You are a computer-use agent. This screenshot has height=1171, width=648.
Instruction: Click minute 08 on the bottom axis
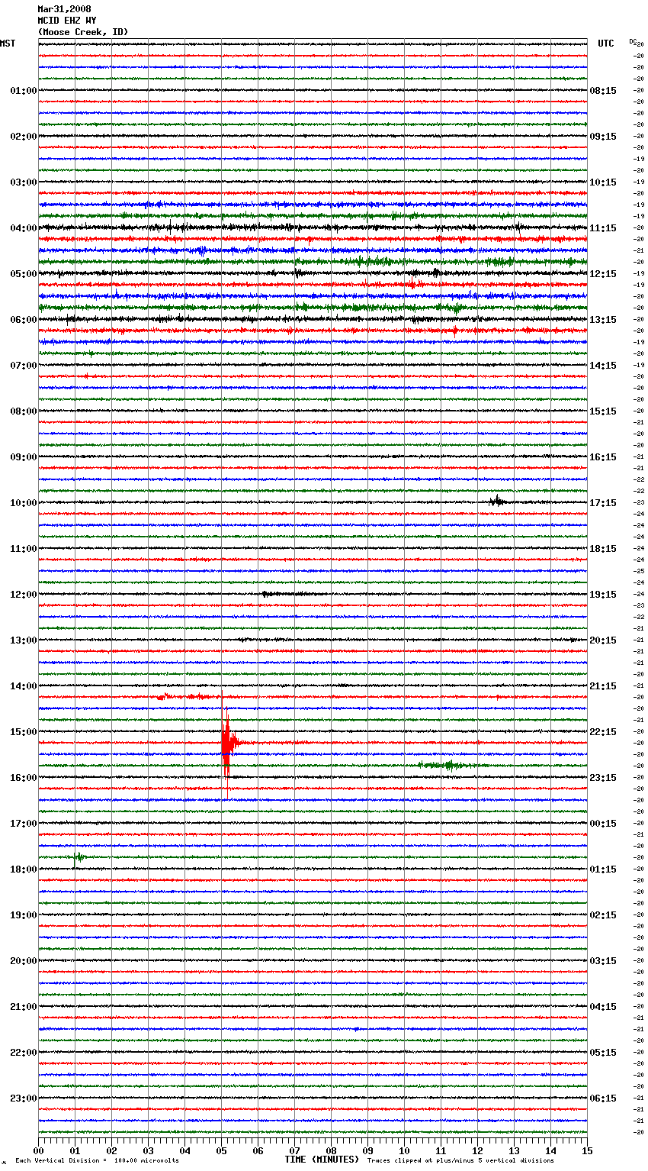[331, 1150]
